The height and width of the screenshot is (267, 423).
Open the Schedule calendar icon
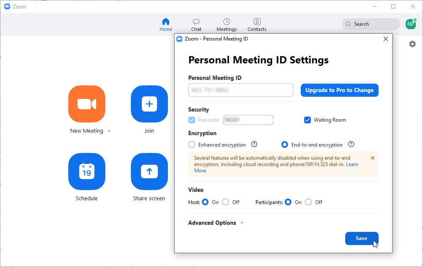click(87, 172)
